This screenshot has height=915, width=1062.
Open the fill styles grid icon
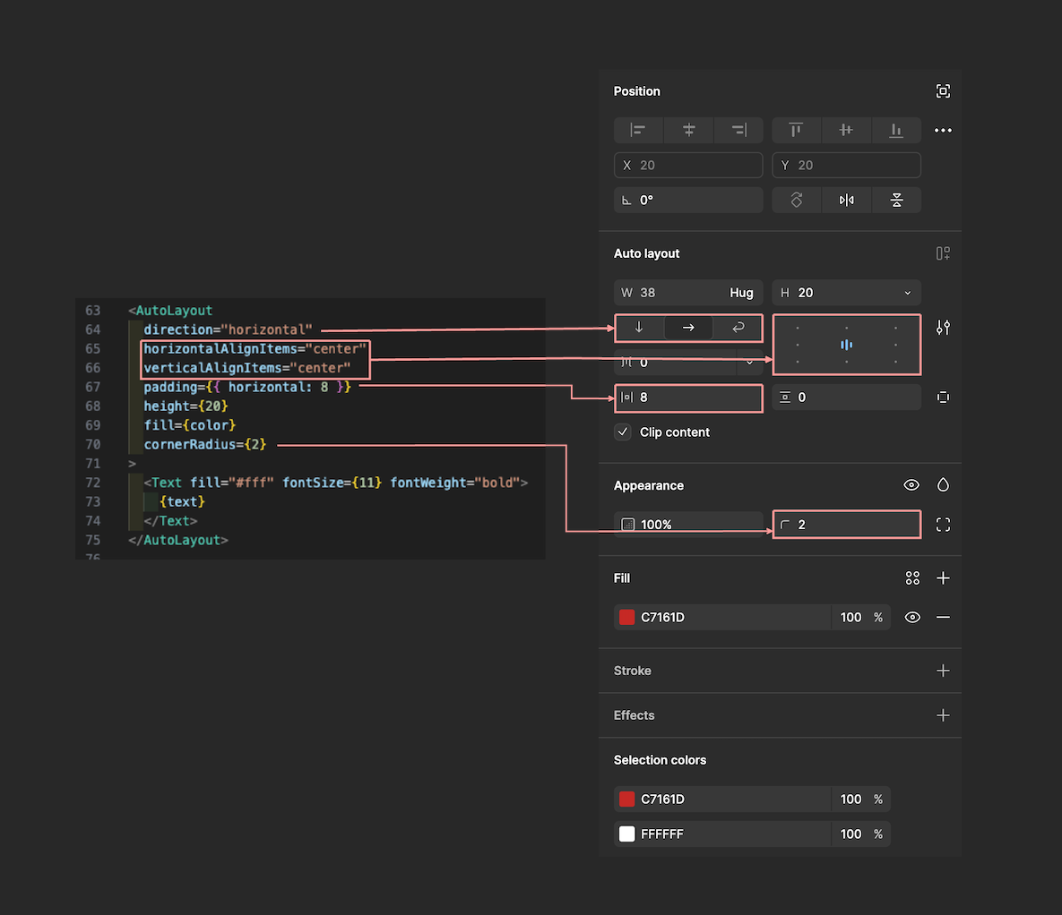coord(912,578)
